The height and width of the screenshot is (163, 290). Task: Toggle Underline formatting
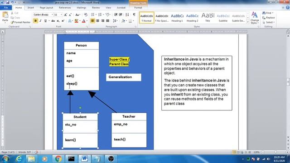point(45,21)
